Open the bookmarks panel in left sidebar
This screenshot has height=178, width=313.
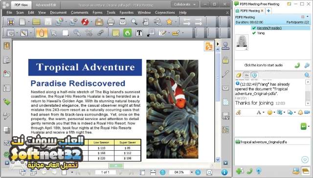[6, 46]
